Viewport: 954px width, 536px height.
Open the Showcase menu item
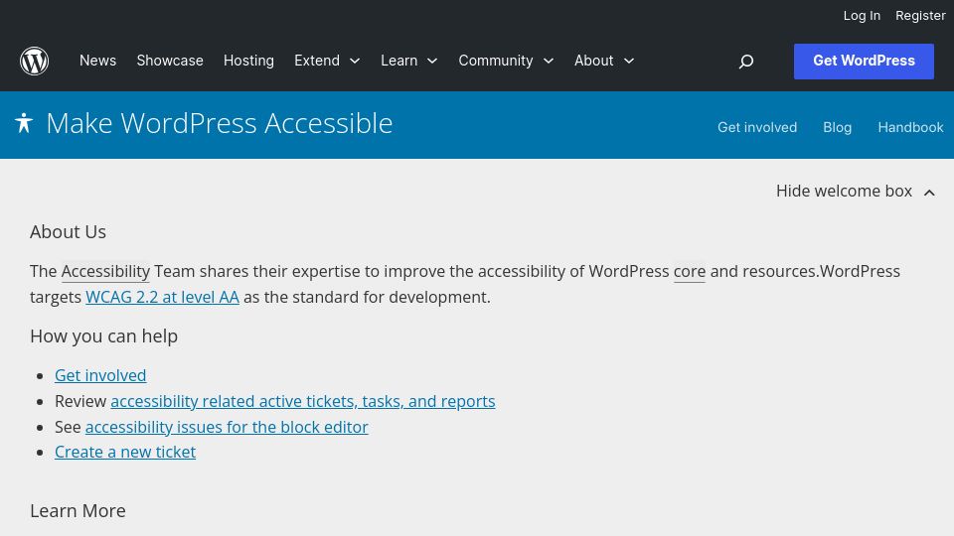pyautogui.click(x=170, y=61)
